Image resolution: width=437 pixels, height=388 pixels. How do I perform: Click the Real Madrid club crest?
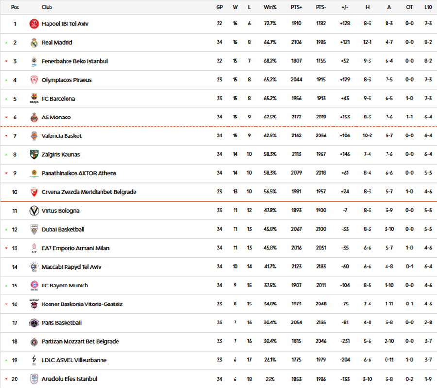coord(34,43)
